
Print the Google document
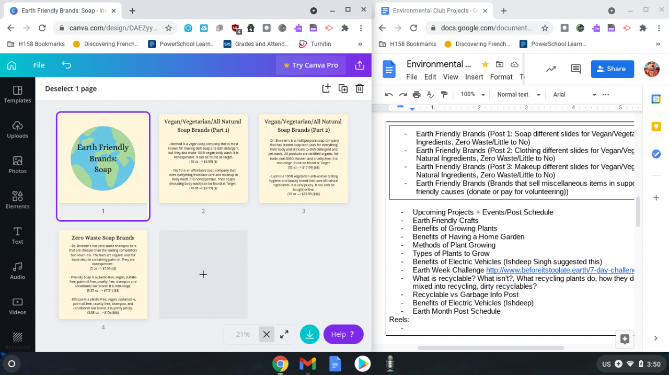coord(417,95)
